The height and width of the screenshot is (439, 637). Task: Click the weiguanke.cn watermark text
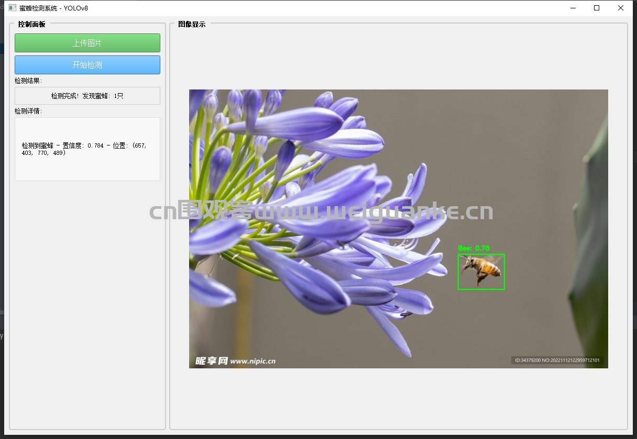321,211
